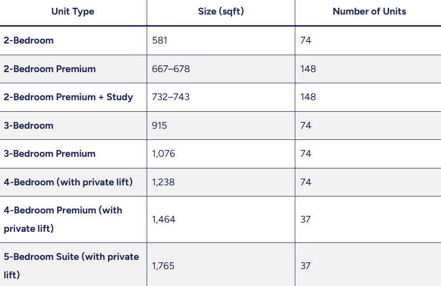This screenshot has height=286, width=441.
Task: Click the 1,076 sqft size cell
Action: click(164, 153)
